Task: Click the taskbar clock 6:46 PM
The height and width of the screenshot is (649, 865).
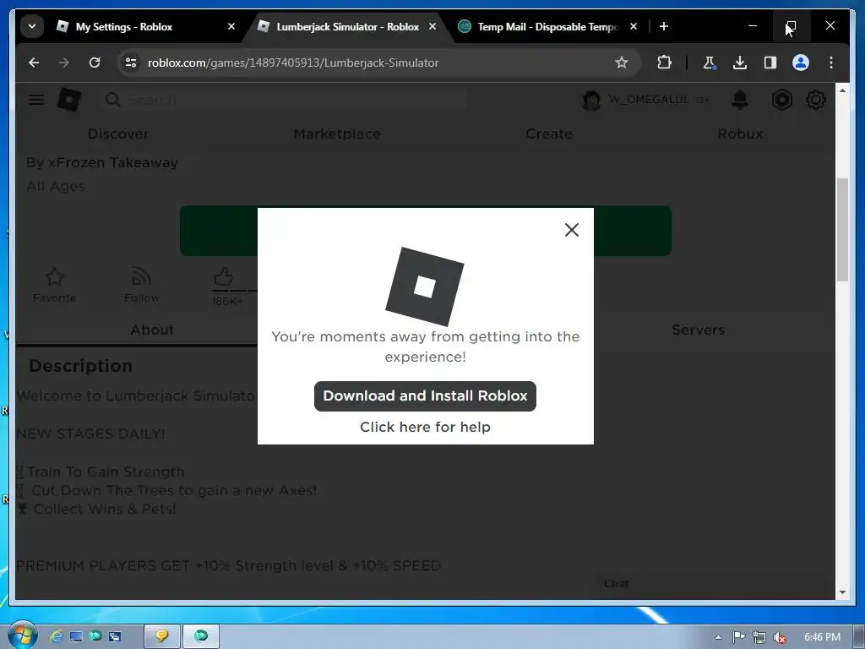Action: coord(822,637)
